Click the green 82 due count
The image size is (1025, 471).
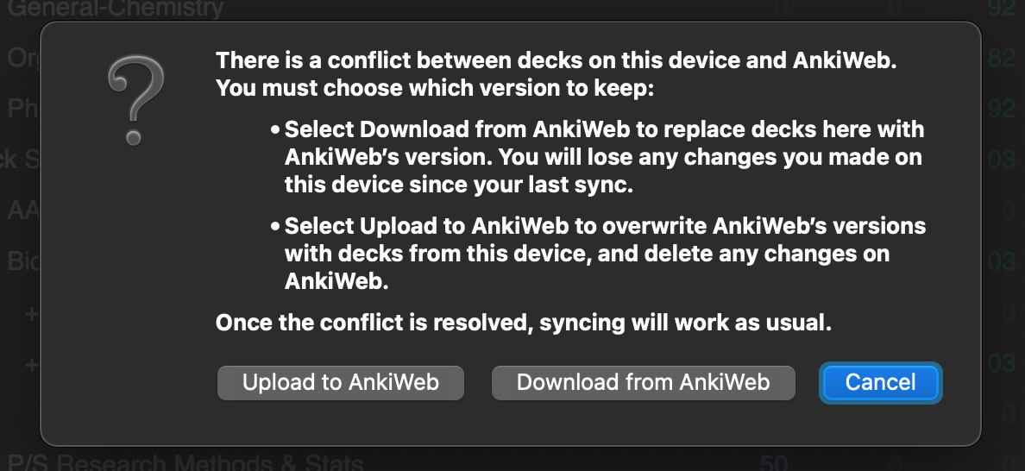[x=1001, y=58]
